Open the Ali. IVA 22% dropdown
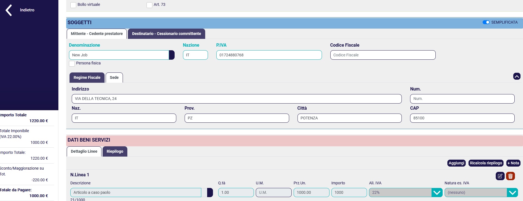Screen dimensions: 523x201 pos(437,192)
